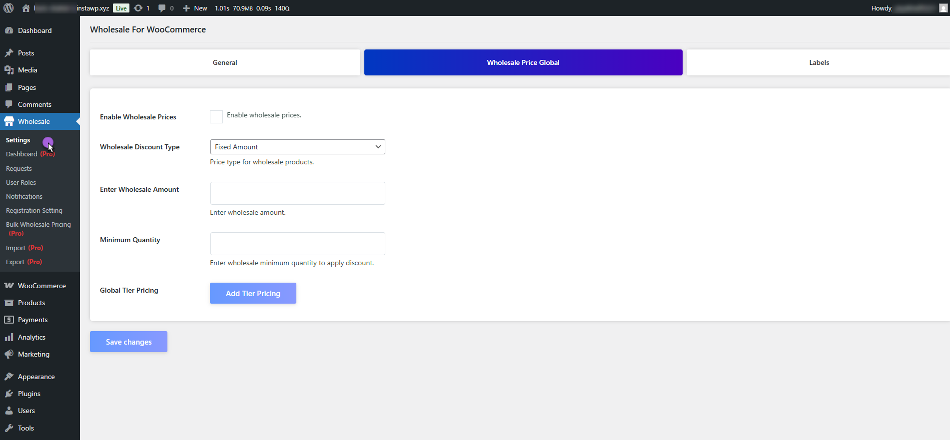950x440 pixels.
Task: Select the Wholesale Price Global tab
Action: (x=523, y=62)
